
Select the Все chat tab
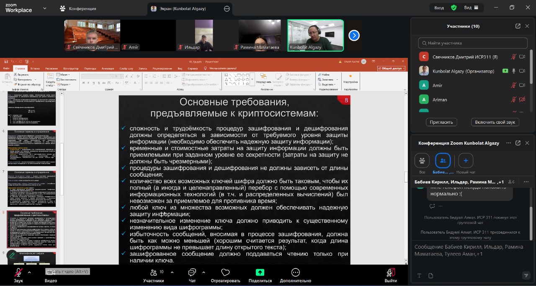coord(422,161)
